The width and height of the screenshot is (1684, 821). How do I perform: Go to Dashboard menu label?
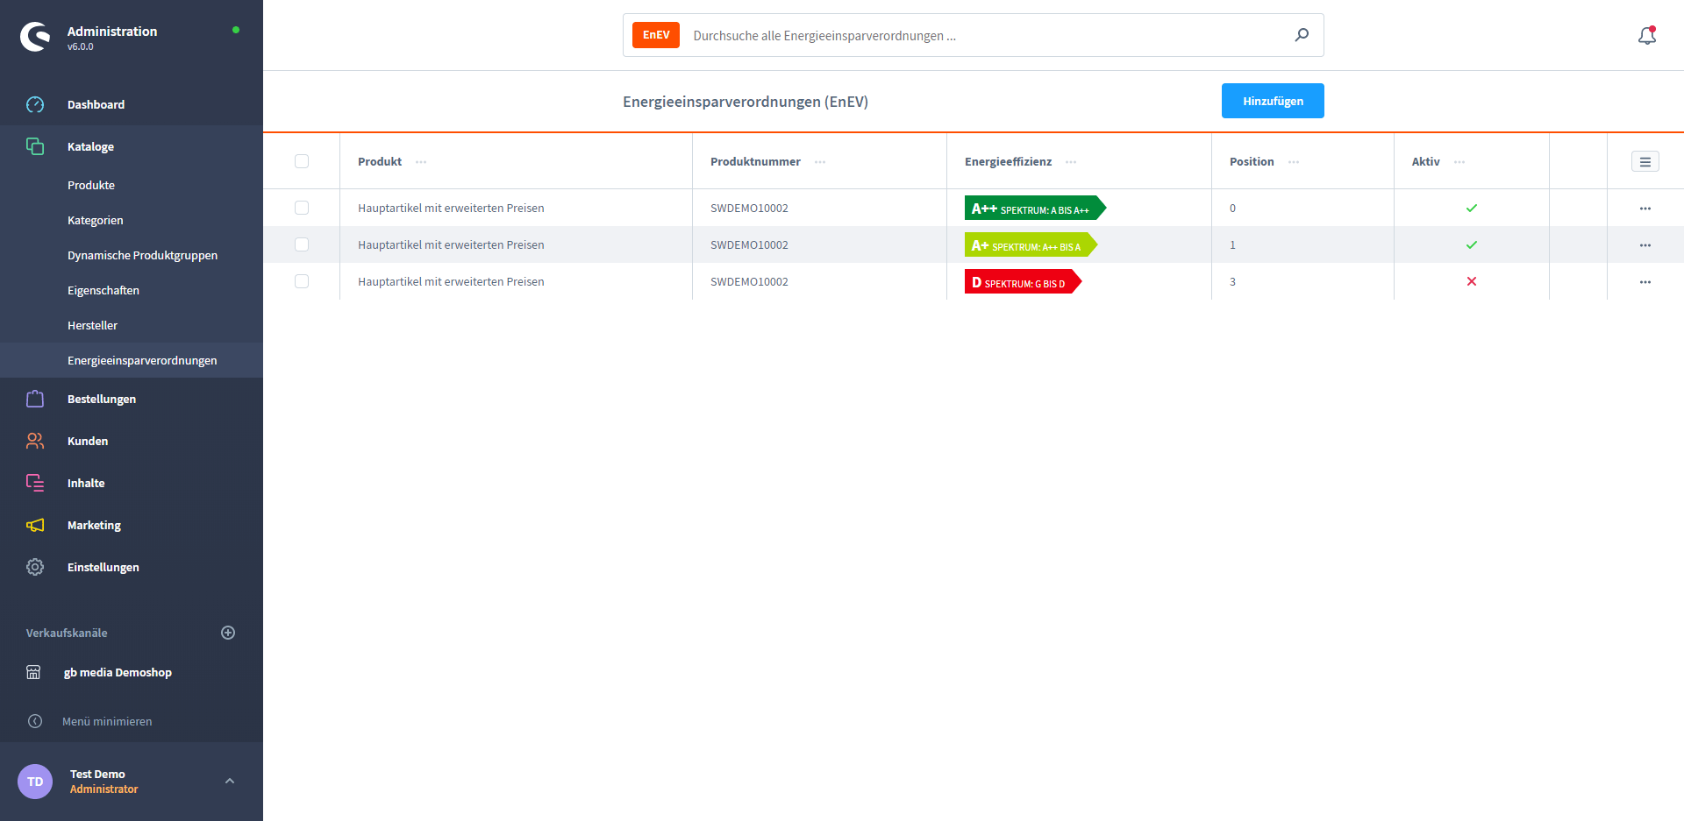click(96, 104)
